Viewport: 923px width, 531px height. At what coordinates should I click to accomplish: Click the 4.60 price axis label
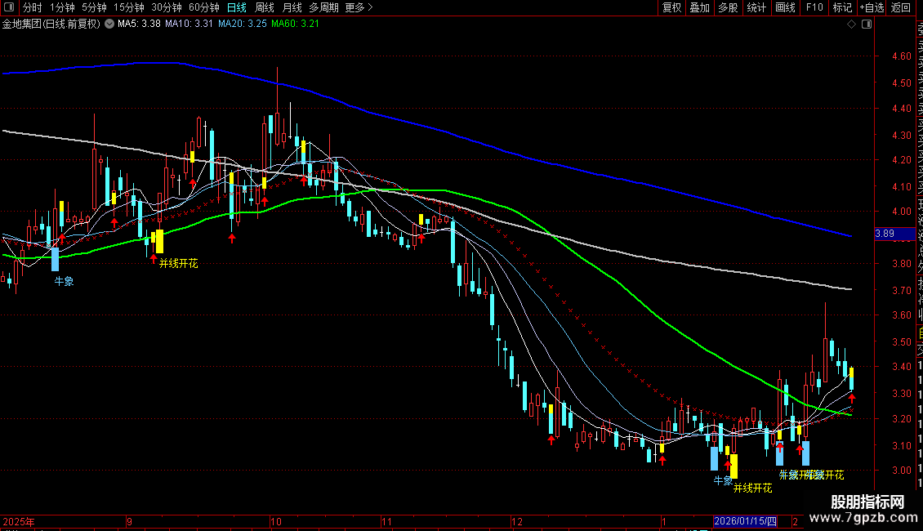tap(902, 56)
